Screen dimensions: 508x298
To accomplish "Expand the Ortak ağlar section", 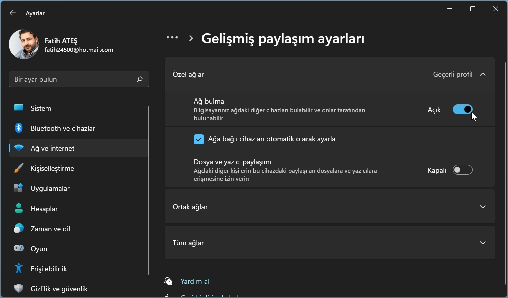I will click(482, 207).
